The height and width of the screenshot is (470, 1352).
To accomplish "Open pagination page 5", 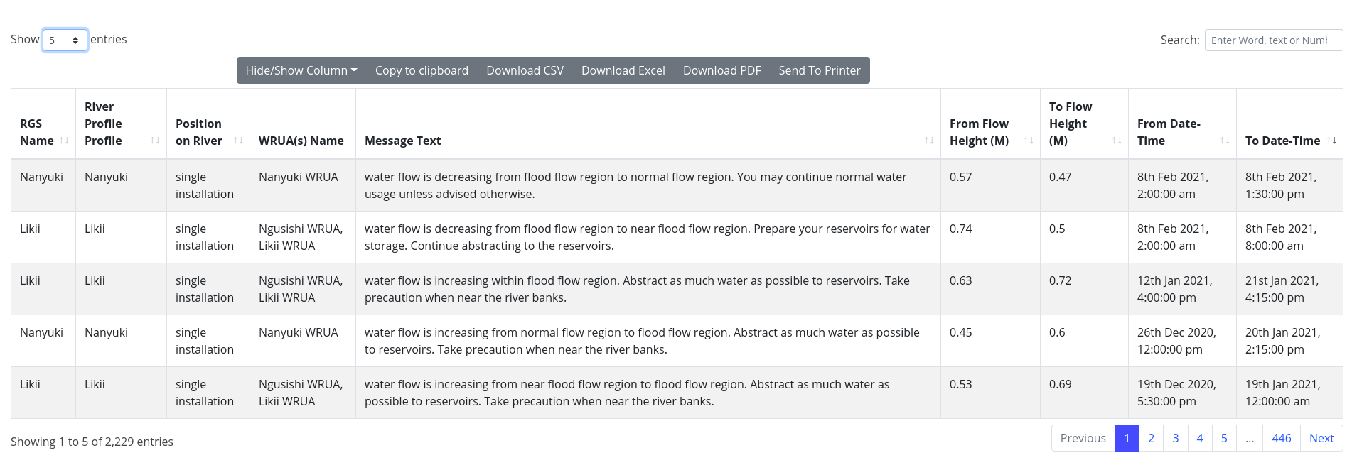I will (x=1223, y=438).
